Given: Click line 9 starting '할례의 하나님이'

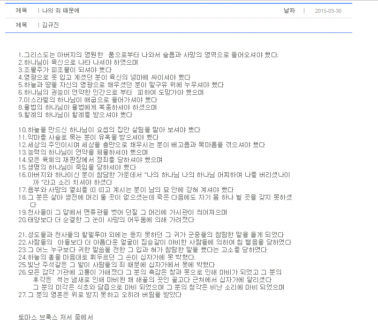Looking at the screenshot, I should pyautogui.click(x=76, y=115).
